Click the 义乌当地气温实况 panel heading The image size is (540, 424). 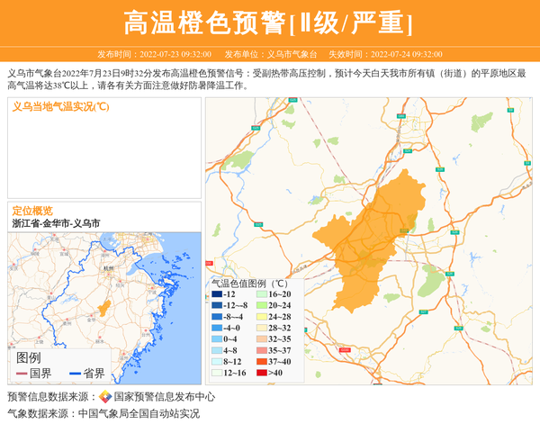61,107
